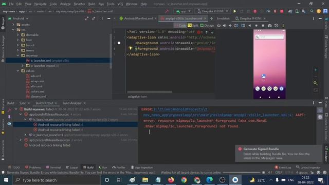Screen dimensions: 329x185
Task: Stop the running process red square
Action: (x=282, y=11)
